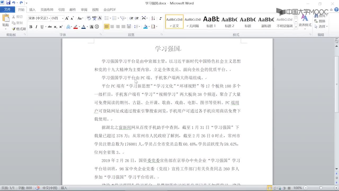Click the zoom out minus button
339x191 pixels.
pyautogui.click(x=306, y=188)
